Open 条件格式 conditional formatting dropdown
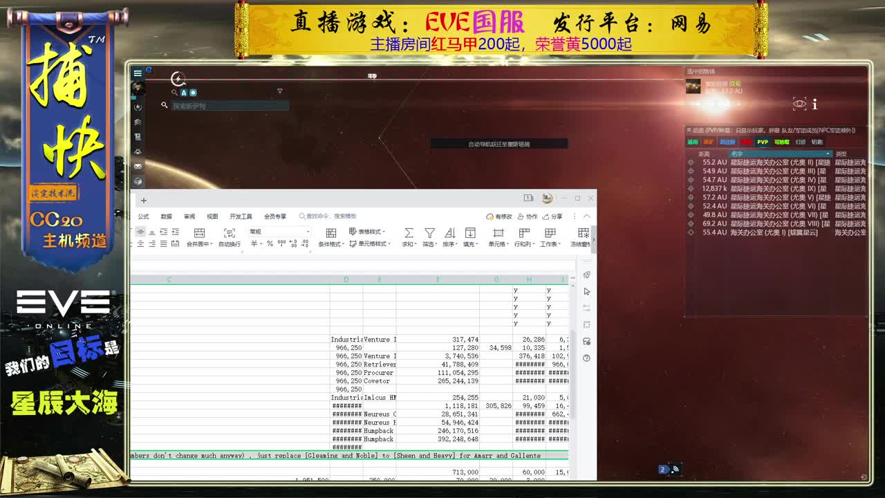This screenshot has width=885, height=498. point(331,237)
